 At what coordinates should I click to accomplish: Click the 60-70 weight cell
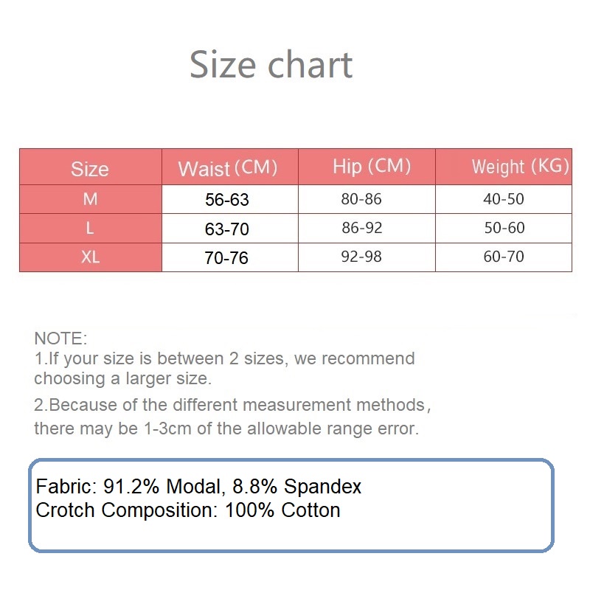tap(504, 257)
